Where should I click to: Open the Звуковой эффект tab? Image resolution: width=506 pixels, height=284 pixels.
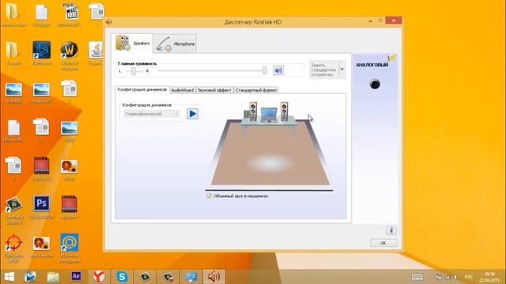[214, 90]
